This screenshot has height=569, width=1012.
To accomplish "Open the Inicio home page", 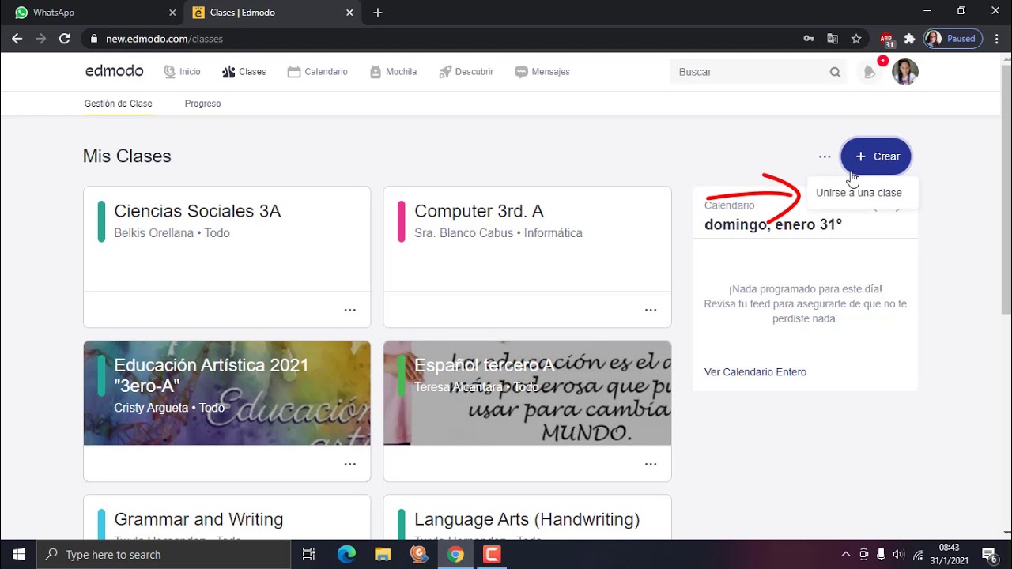I will tap(182, 72).
